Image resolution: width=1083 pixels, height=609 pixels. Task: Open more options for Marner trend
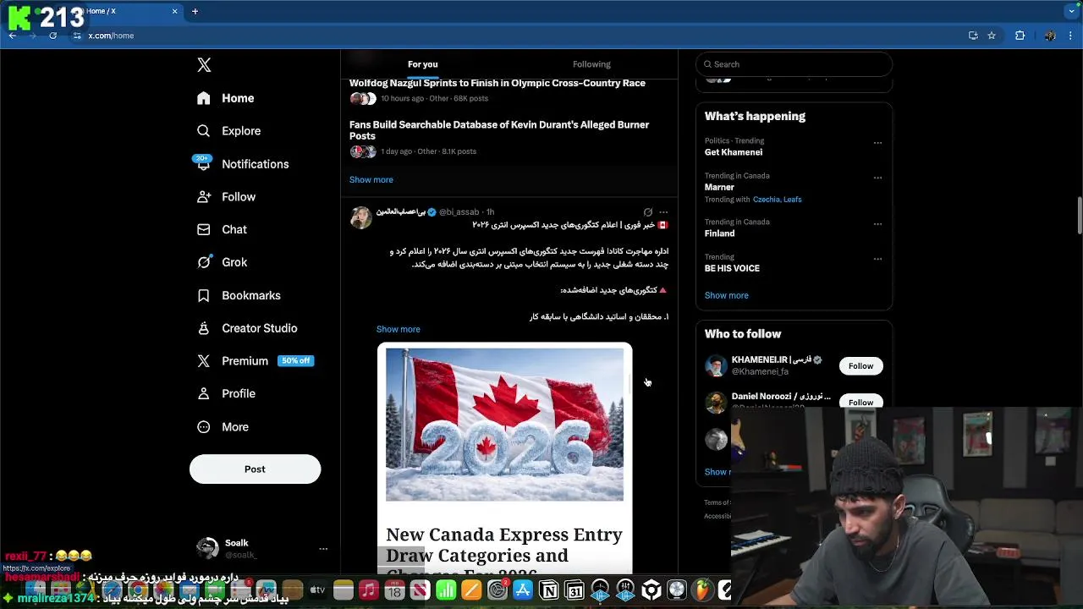point(877,178)
